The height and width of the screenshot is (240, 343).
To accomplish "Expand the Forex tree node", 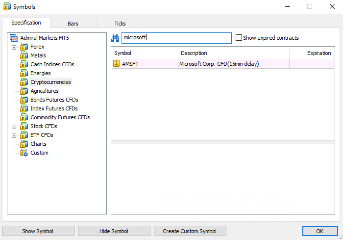I will [x=14, y=47].
